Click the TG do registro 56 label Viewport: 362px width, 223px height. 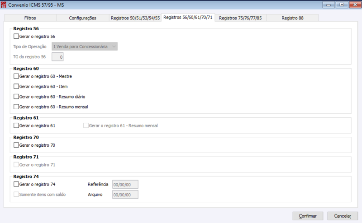point(29,57)
